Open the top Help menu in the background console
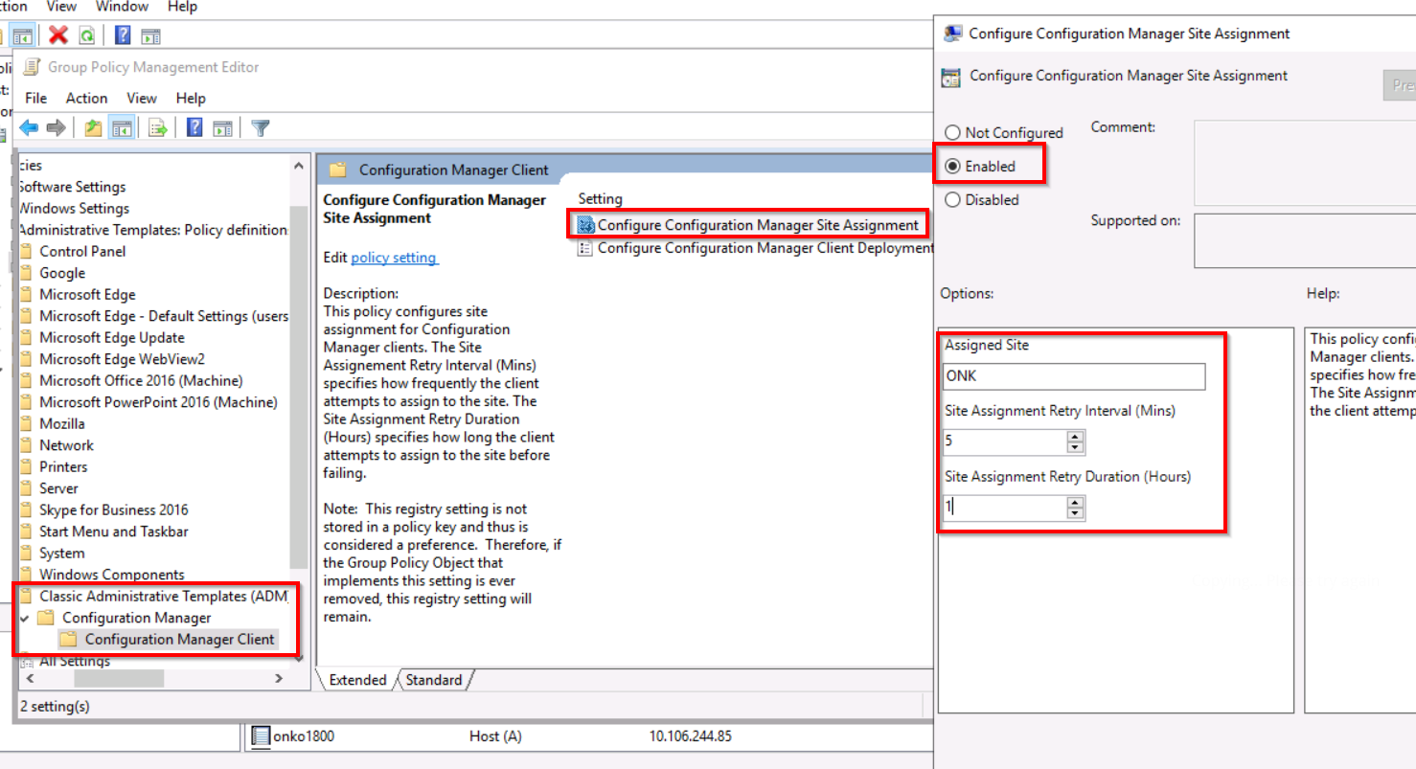 182,7
